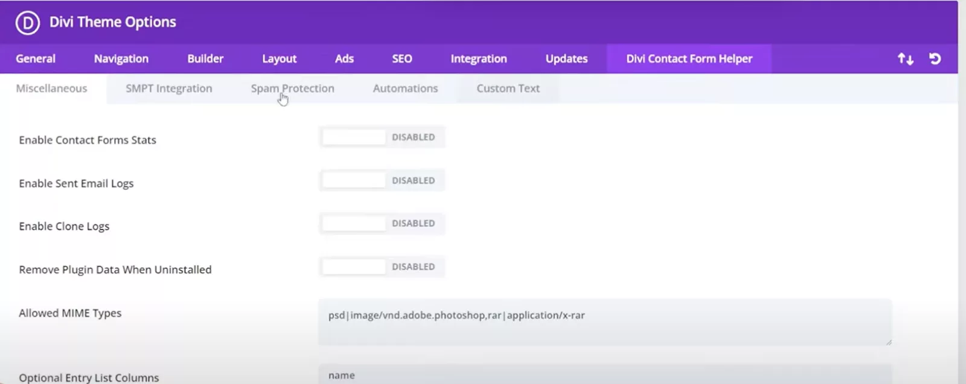Open the SEO tab
The image size is (966, 384).
pos(402,58)
